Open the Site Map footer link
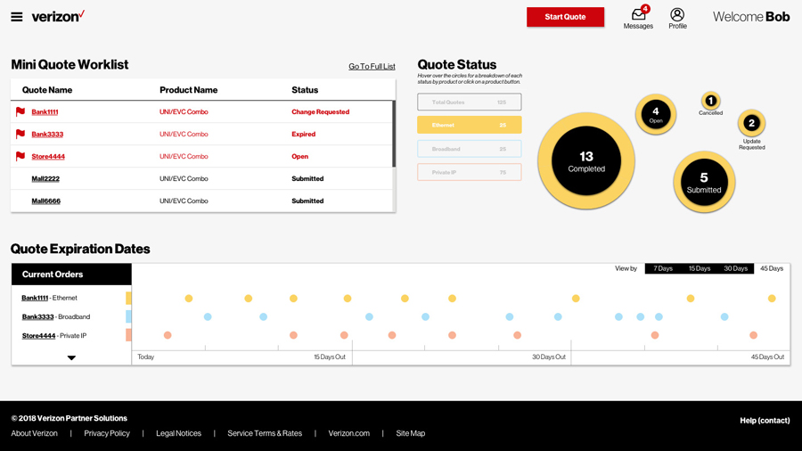Screen dimensions: 802x451 tap(410, 433)
